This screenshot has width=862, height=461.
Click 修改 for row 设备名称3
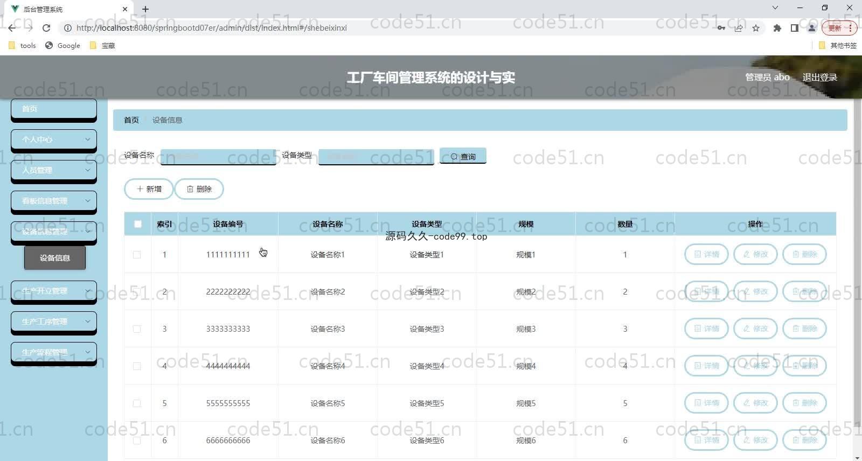(755, 329)
